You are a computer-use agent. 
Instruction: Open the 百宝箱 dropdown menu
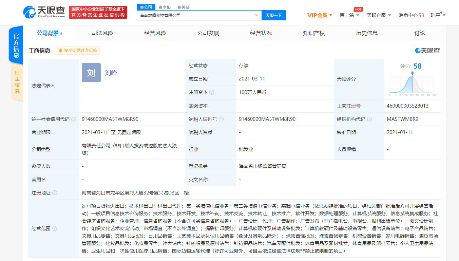tap(349, 15)
